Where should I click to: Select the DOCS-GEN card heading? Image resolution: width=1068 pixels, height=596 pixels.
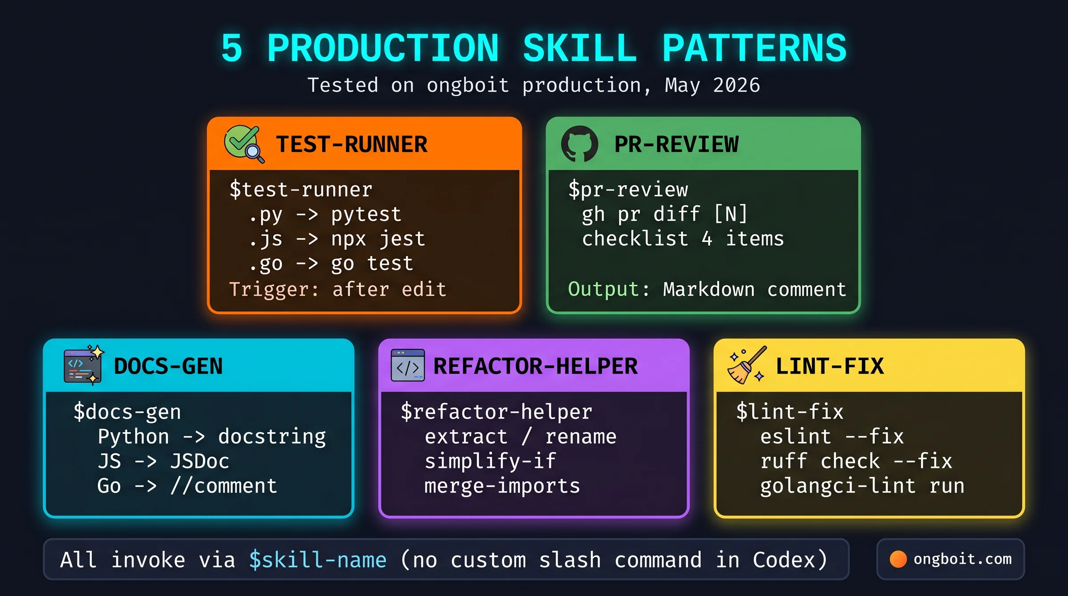(168, 366)
